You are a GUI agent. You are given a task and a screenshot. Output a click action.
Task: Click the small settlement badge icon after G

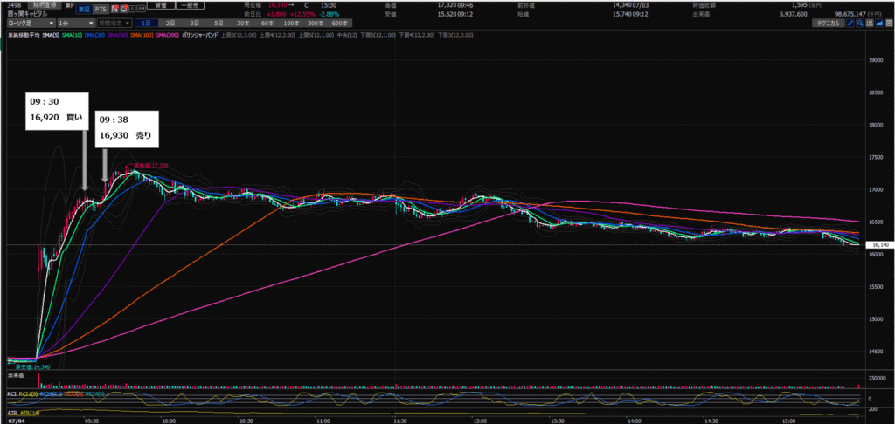pos(140,9)
